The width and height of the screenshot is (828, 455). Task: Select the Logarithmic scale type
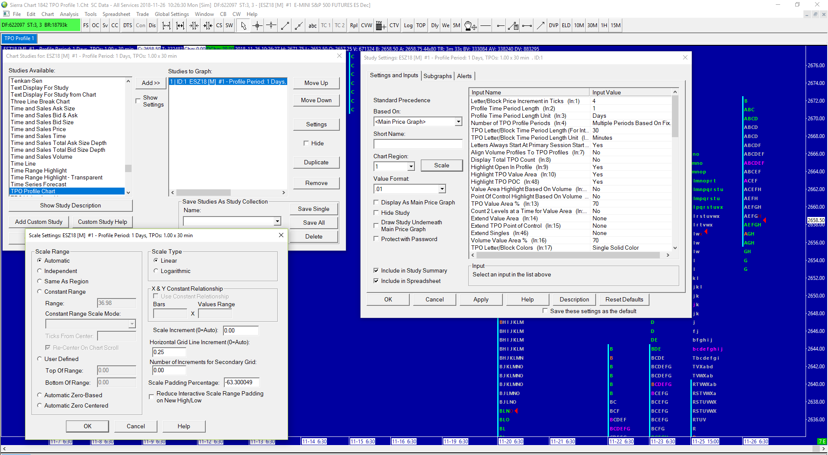(x=156, y=271)
